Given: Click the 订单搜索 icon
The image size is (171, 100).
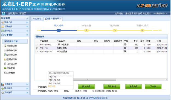Looking at the screenshot, I should click(x=5, y=73).
